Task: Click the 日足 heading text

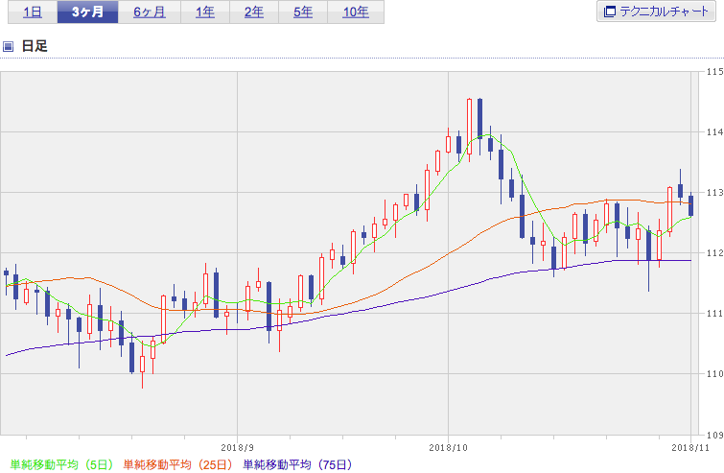Action: click(x=35, y=46)
